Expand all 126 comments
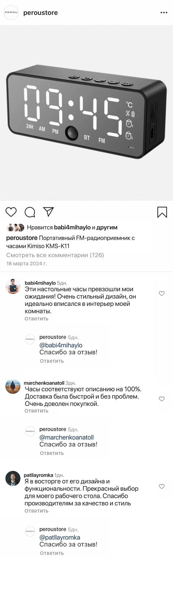Image resolution: width=173 pixels, height=602 pixels. coord(55,255)
